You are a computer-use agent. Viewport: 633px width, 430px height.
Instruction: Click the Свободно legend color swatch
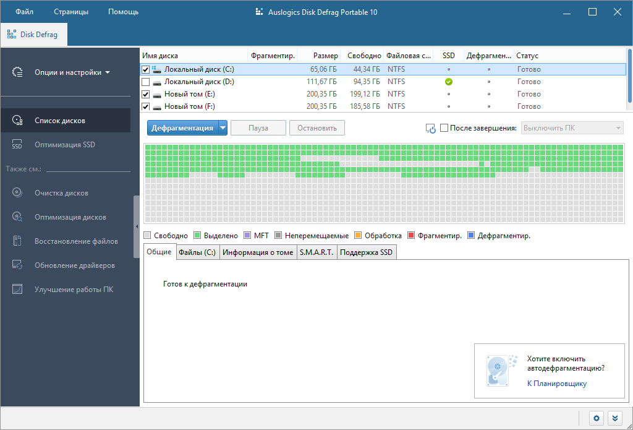147,235
